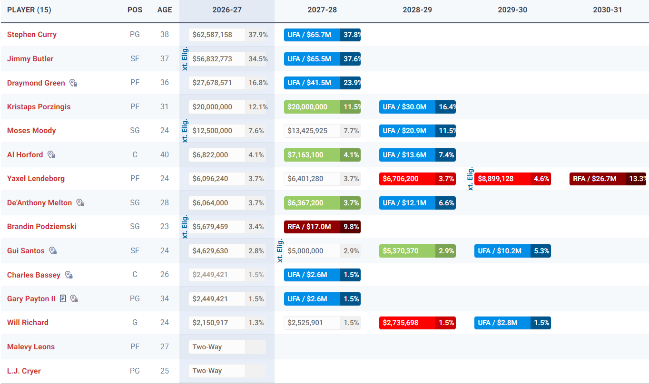Click Gary Payton II's UFA / $2.6M cell
This screenshot has height=384, width=649.
[x=322, y=299]
